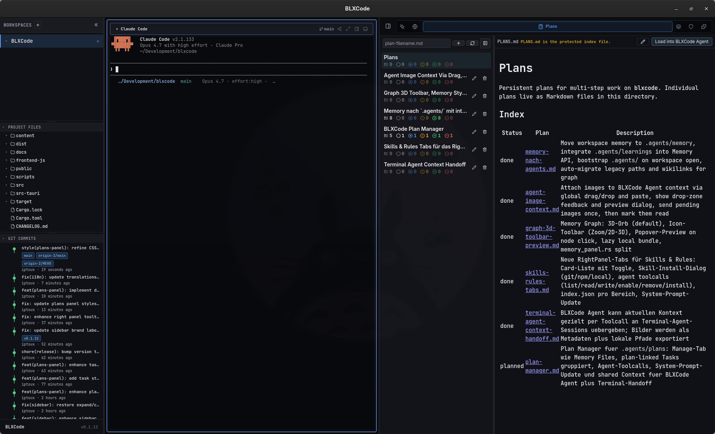Focus the plan-filename.md input field
Viewport: 715px width, 434px height.
tap(416, 43)
